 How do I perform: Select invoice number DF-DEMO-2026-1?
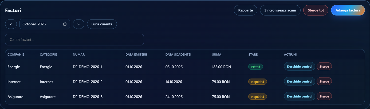88,67
